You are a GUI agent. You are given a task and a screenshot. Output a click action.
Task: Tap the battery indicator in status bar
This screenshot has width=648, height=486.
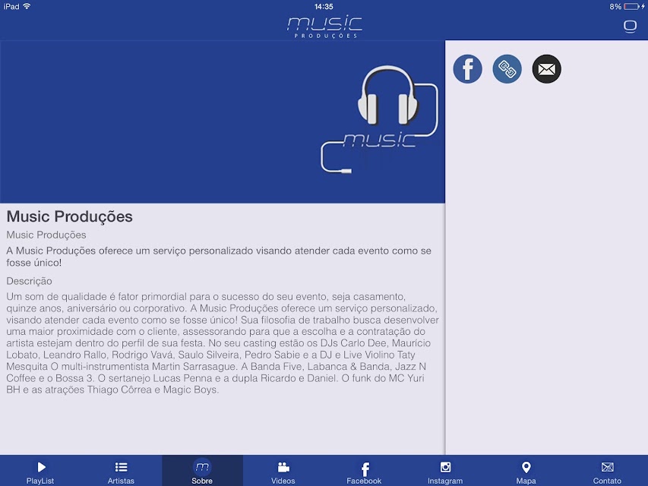point(631,7)
